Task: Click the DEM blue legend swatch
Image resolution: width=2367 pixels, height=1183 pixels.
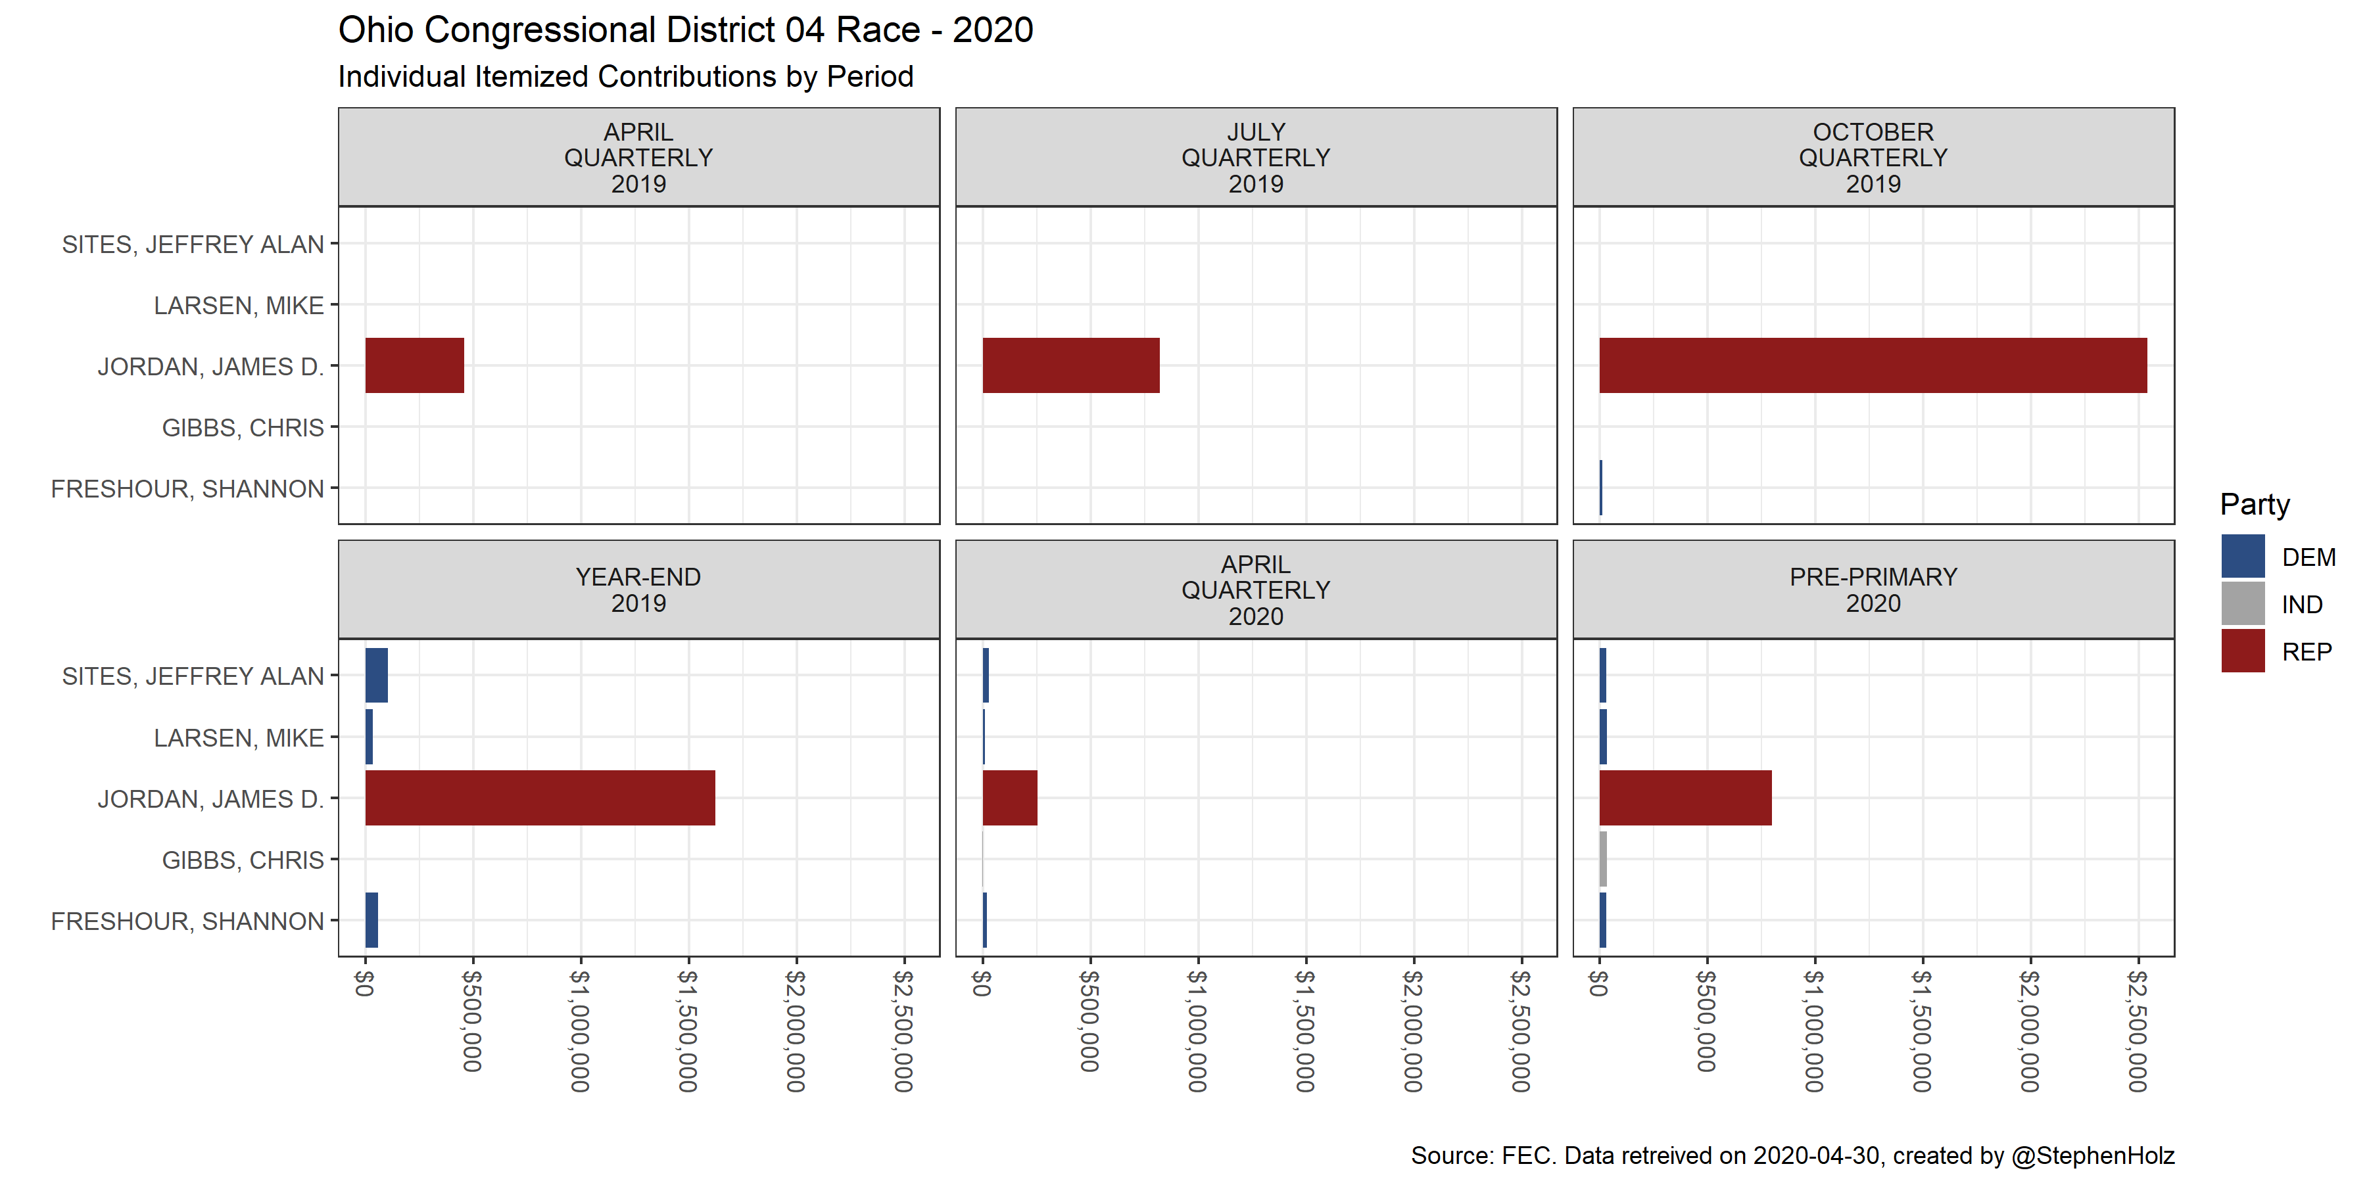Action: click(x=2242, y=557)
